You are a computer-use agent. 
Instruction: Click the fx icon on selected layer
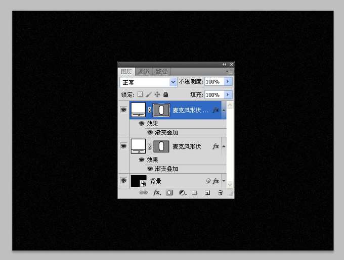click(x=216, y=110)
